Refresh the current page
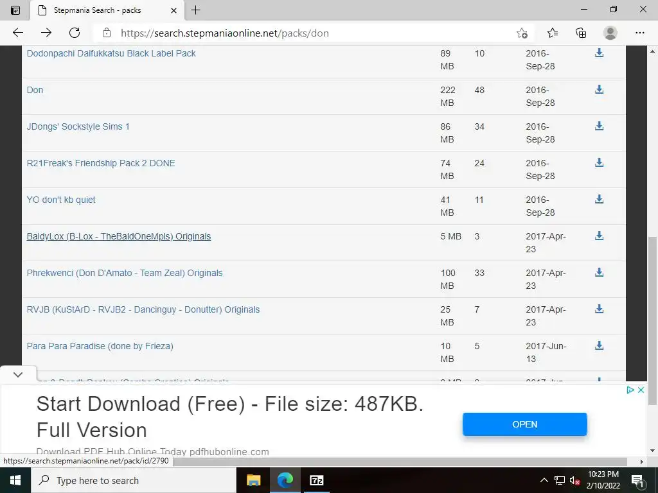This screenshot has width=658, height=493. 75,33
